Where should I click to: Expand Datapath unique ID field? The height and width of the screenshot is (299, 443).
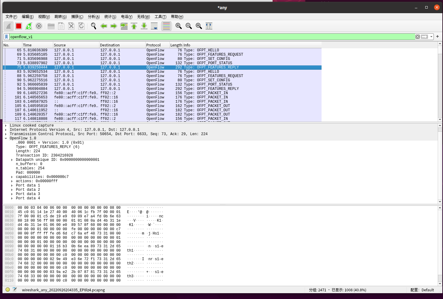12,160
